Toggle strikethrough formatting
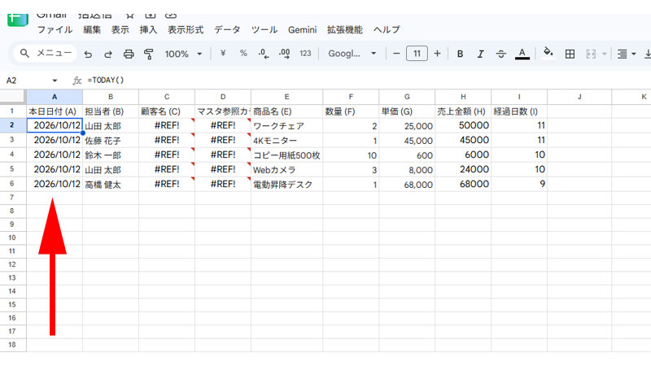This screenshot has height=366, width=651. click(x=501, y=54)
